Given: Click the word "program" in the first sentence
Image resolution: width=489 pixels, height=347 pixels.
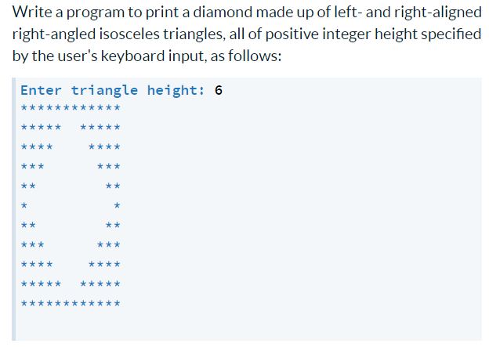Looking at the screenshot, I should tap(96, 13).
